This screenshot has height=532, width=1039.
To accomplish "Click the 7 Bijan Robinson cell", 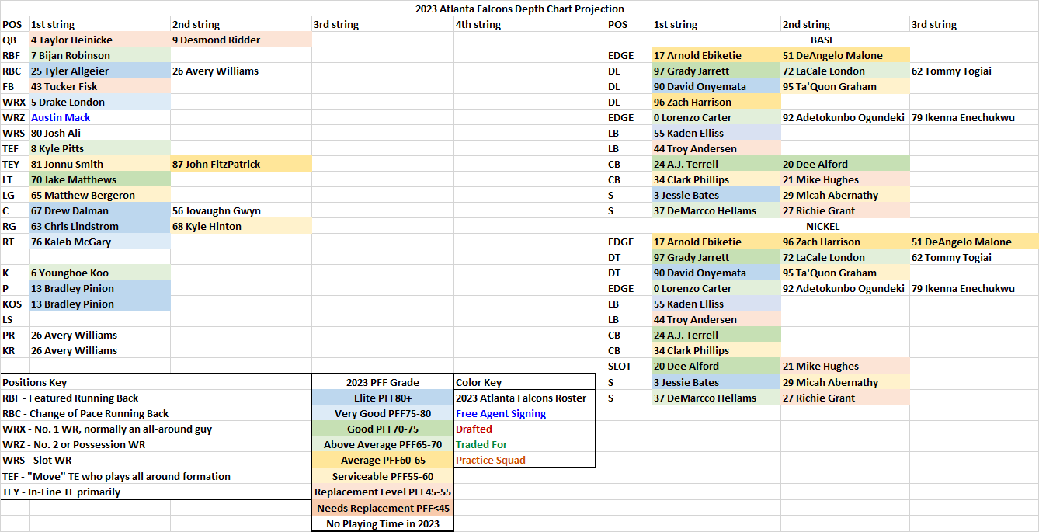I will pyautogui.click(x=99, y=55).
